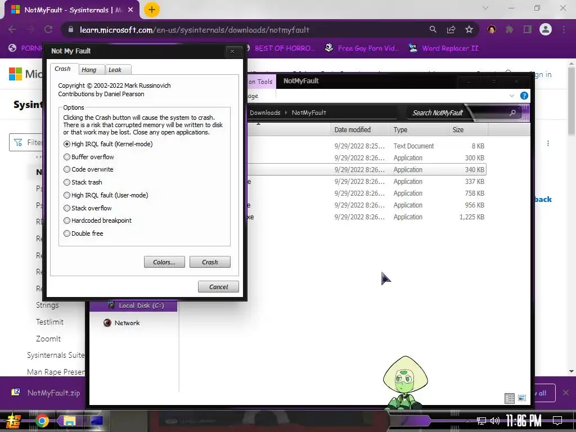576x432 pixels.
Task: Click the Crash button
Action: 210,262
